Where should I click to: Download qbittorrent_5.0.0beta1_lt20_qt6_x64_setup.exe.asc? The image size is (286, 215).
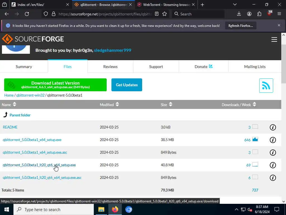coord(42,177)
